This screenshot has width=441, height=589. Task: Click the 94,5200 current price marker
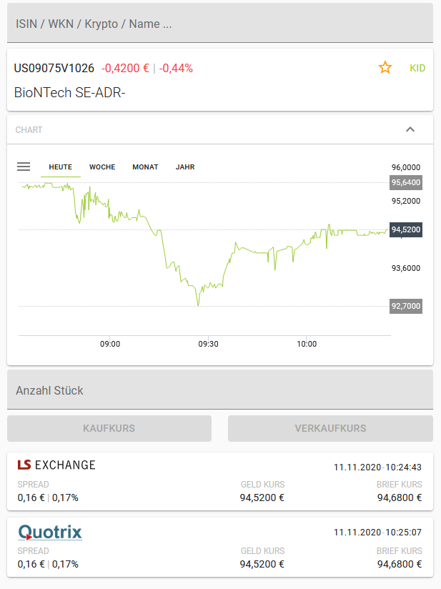pos(405,229)
